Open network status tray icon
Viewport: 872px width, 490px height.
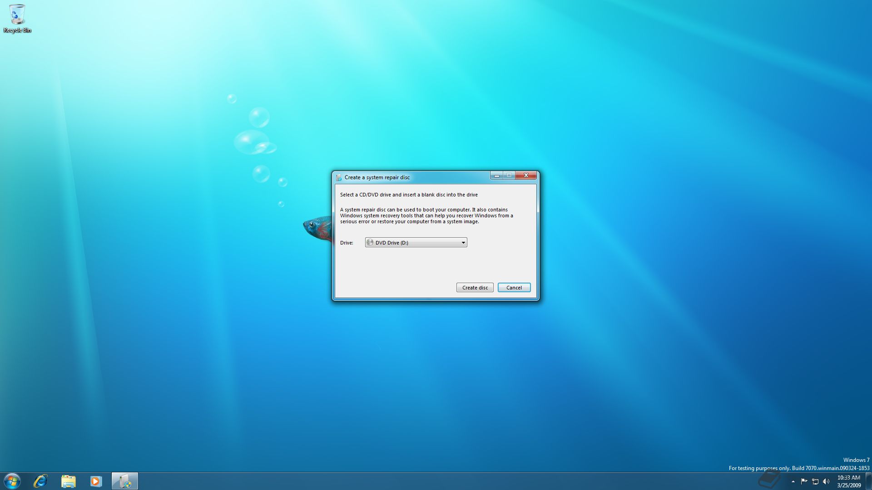[815, 481]
